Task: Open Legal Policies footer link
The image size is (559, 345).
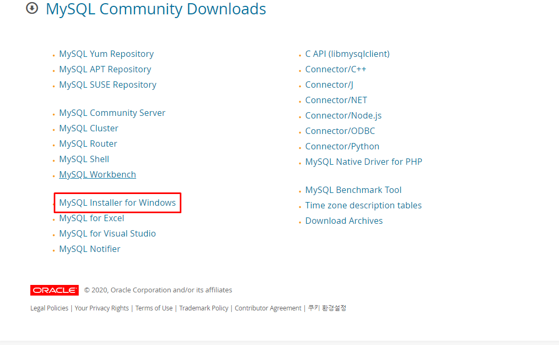Action: [x=49, y=308]
